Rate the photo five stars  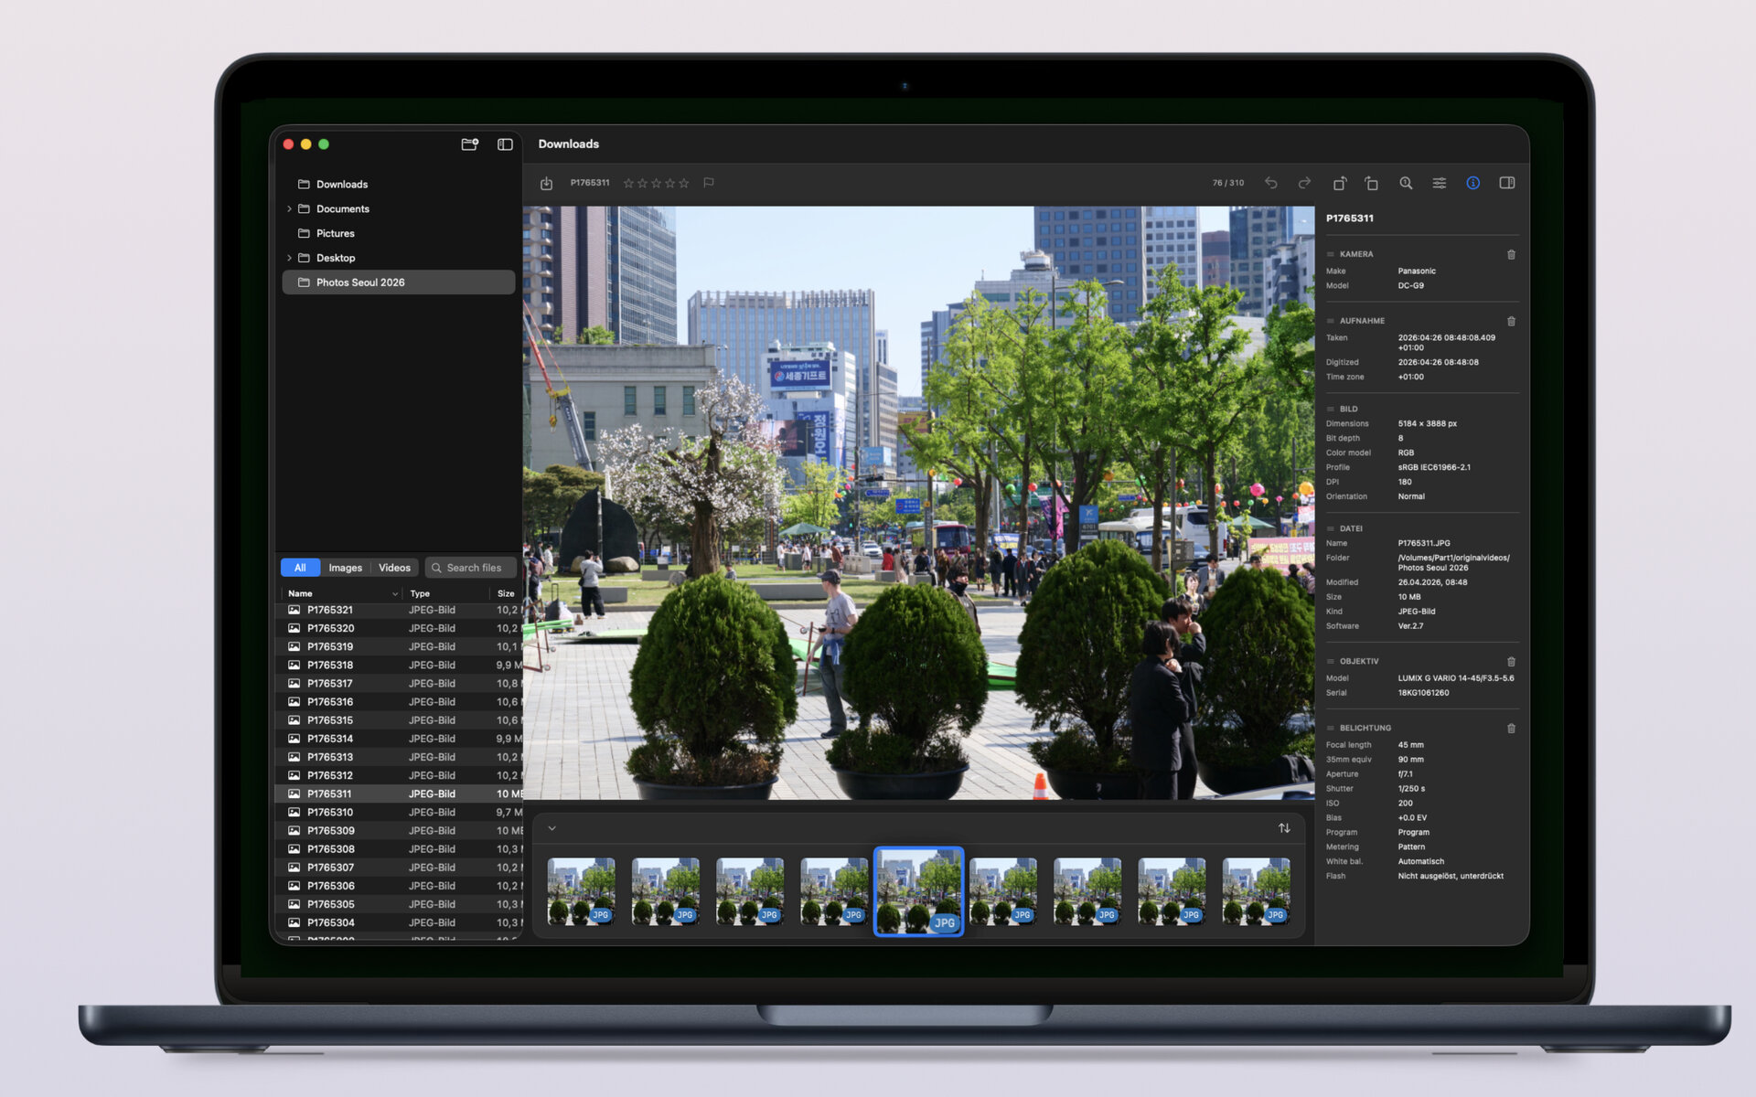(x=684, y=183)
